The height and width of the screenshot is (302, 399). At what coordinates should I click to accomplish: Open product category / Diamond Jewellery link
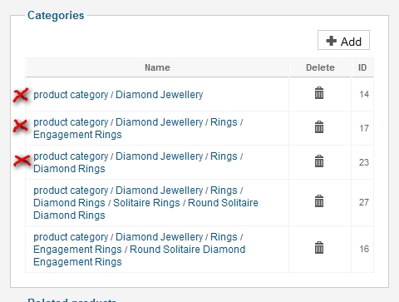(118, 95)
